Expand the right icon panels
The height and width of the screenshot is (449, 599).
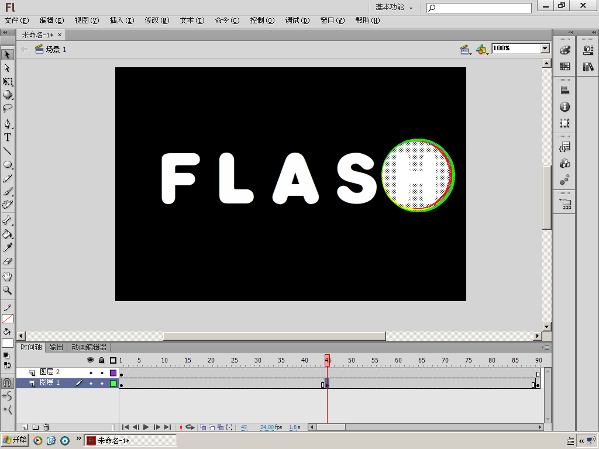pyautogui.click(x=570, y=32)
